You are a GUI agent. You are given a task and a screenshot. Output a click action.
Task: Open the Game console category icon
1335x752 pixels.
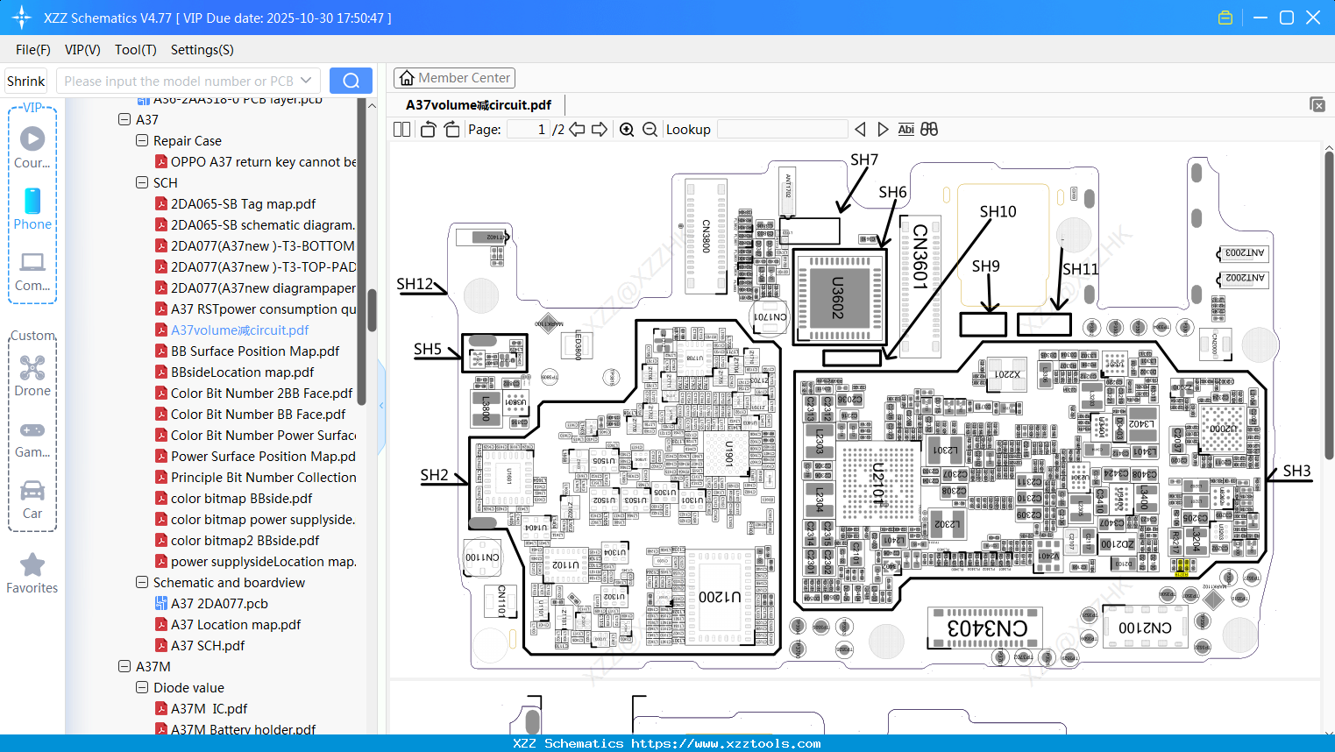pyautogui.click(x=32, y=438)
